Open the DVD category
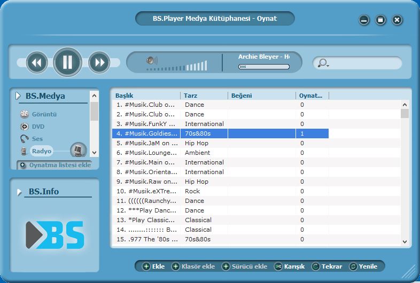The image size is (420, 283). [33, 127]
